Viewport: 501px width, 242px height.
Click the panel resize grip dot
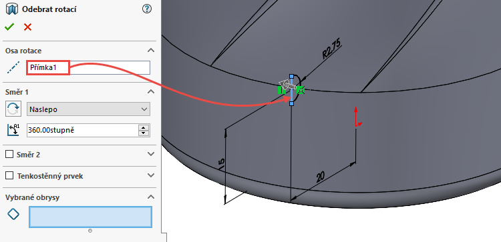(90, 231)
